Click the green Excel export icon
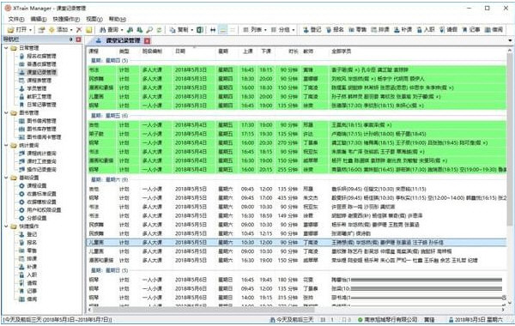Viewport: 515px width, 326px height. coord(199,30)
